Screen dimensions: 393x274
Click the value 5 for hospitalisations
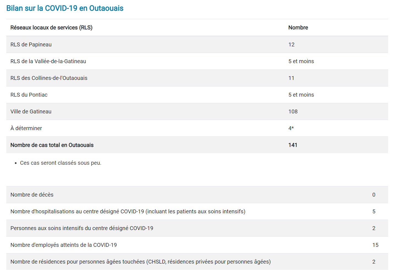[374, 211]
